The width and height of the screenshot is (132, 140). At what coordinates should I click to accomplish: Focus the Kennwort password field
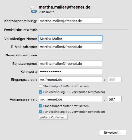click(x=71, y=71)
